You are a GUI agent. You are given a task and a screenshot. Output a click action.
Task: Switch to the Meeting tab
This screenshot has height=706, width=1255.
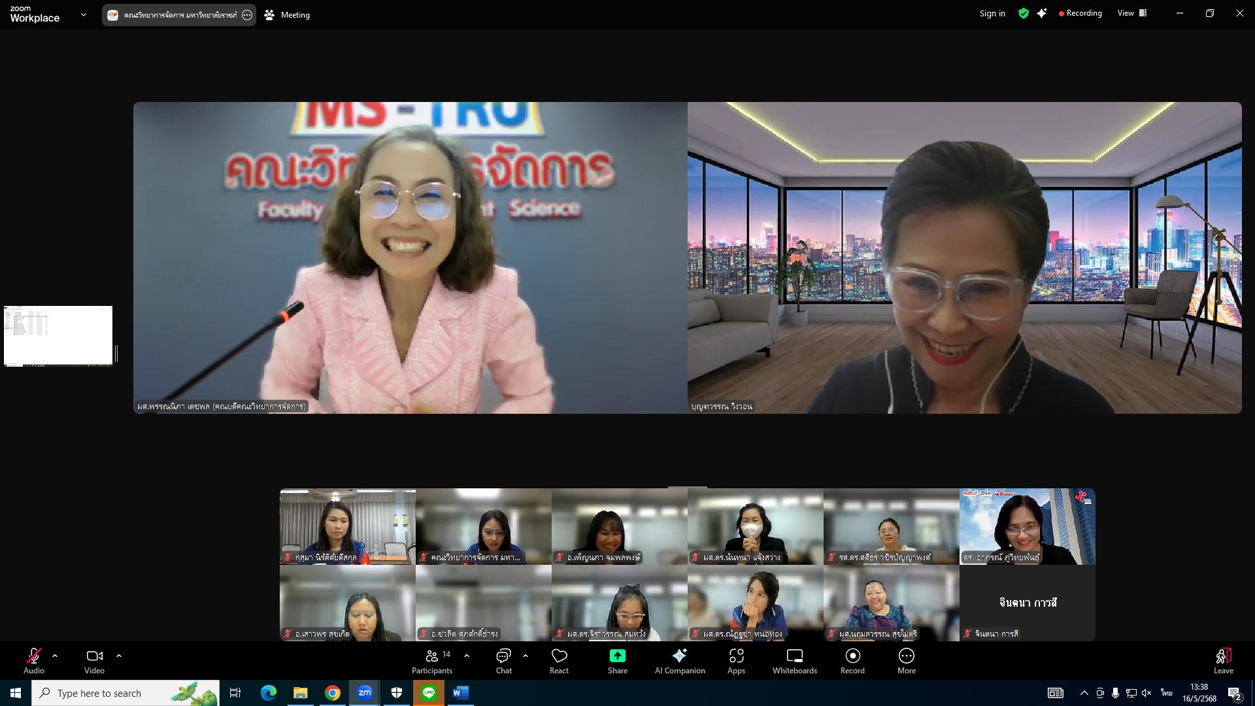point(288,14)
